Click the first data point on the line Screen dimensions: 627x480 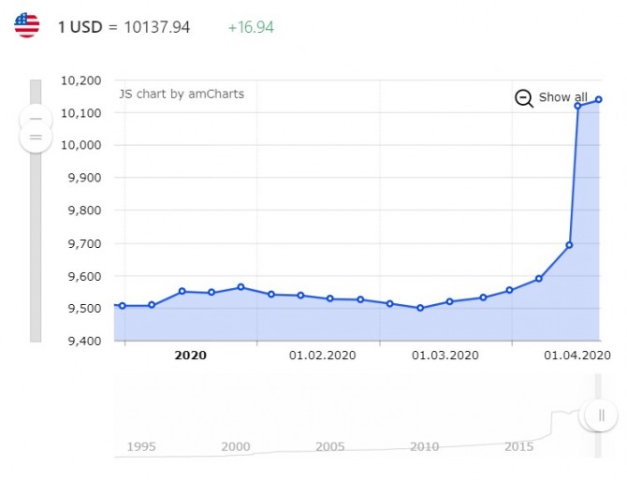coord(123,306)
